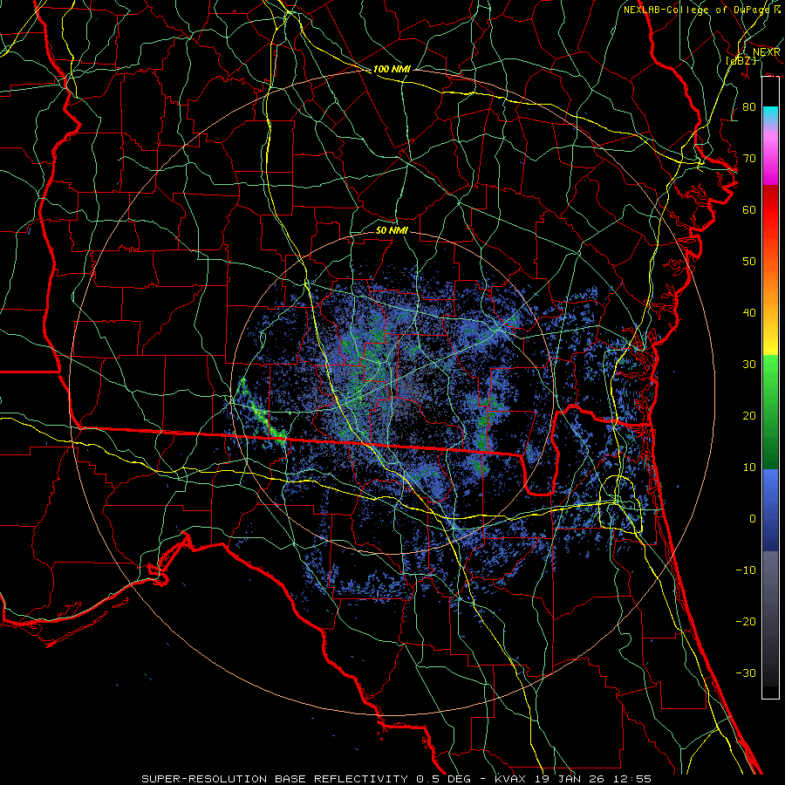Click the 80 dBZ legend value
The image size is (785, 785).
pyautogui.click(x=749, y=107)
